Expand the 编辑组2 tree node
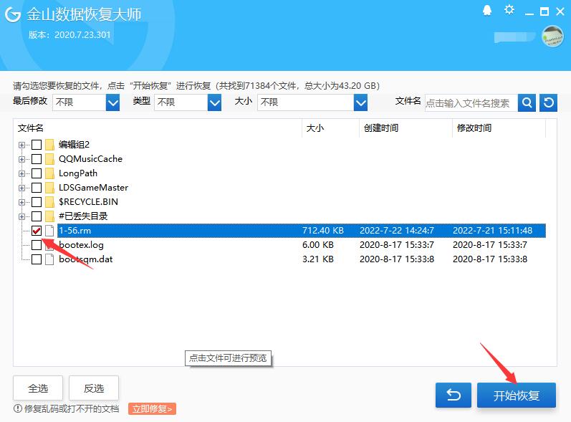This screenshot has width=571, height=422. [x=21, y=145]
